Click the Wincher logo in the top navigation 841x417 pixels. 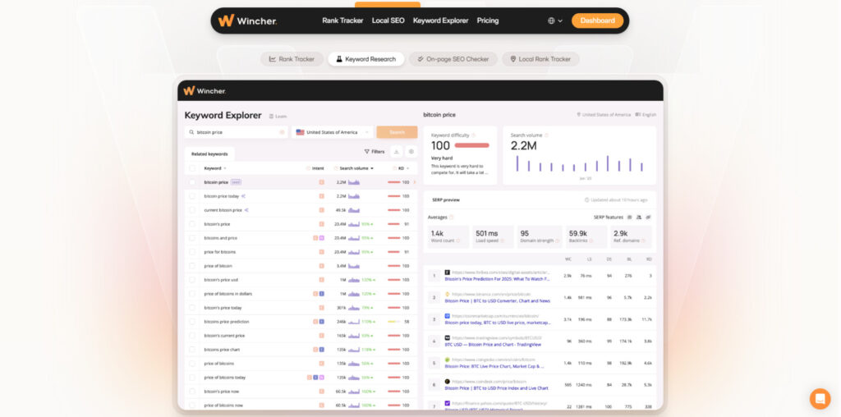point(247,21)
